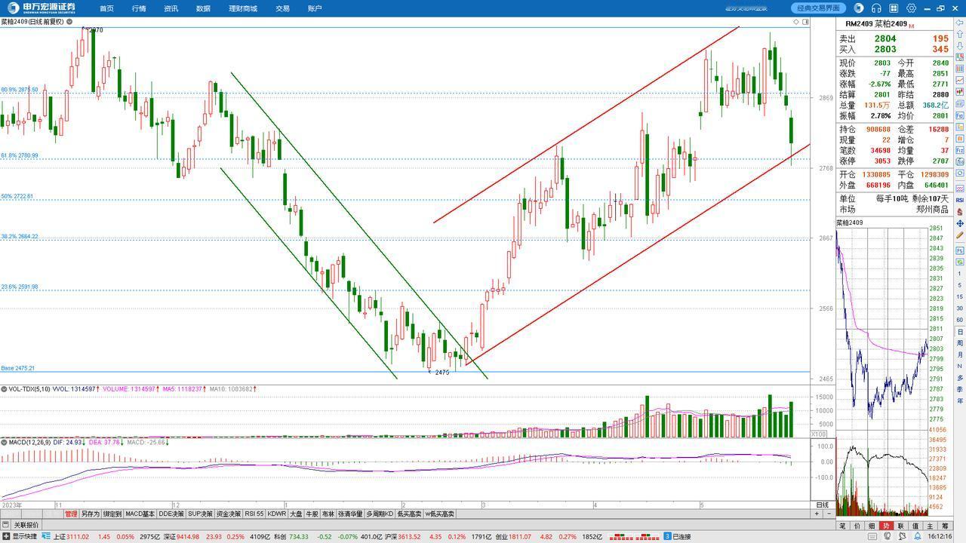
Task: Select the 大盘 indicator template
Action: (x=297, y=514)
